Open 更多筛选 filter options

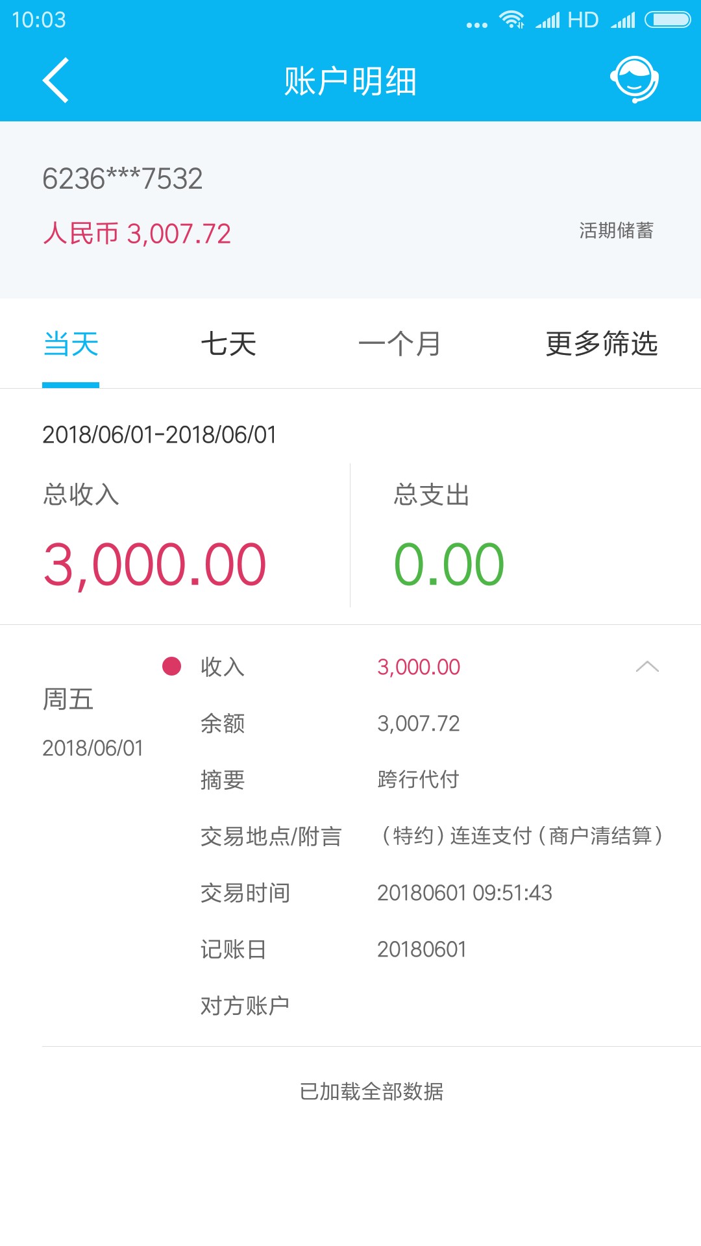pyautogui.click(x=602, y=344)
